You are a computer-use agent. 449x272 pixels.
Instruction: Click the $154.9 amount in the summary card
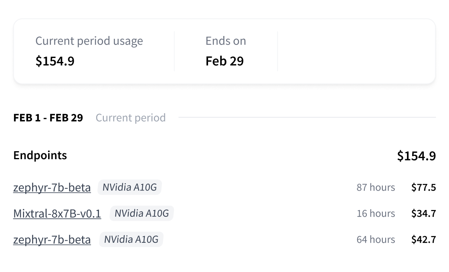point(55,61)
